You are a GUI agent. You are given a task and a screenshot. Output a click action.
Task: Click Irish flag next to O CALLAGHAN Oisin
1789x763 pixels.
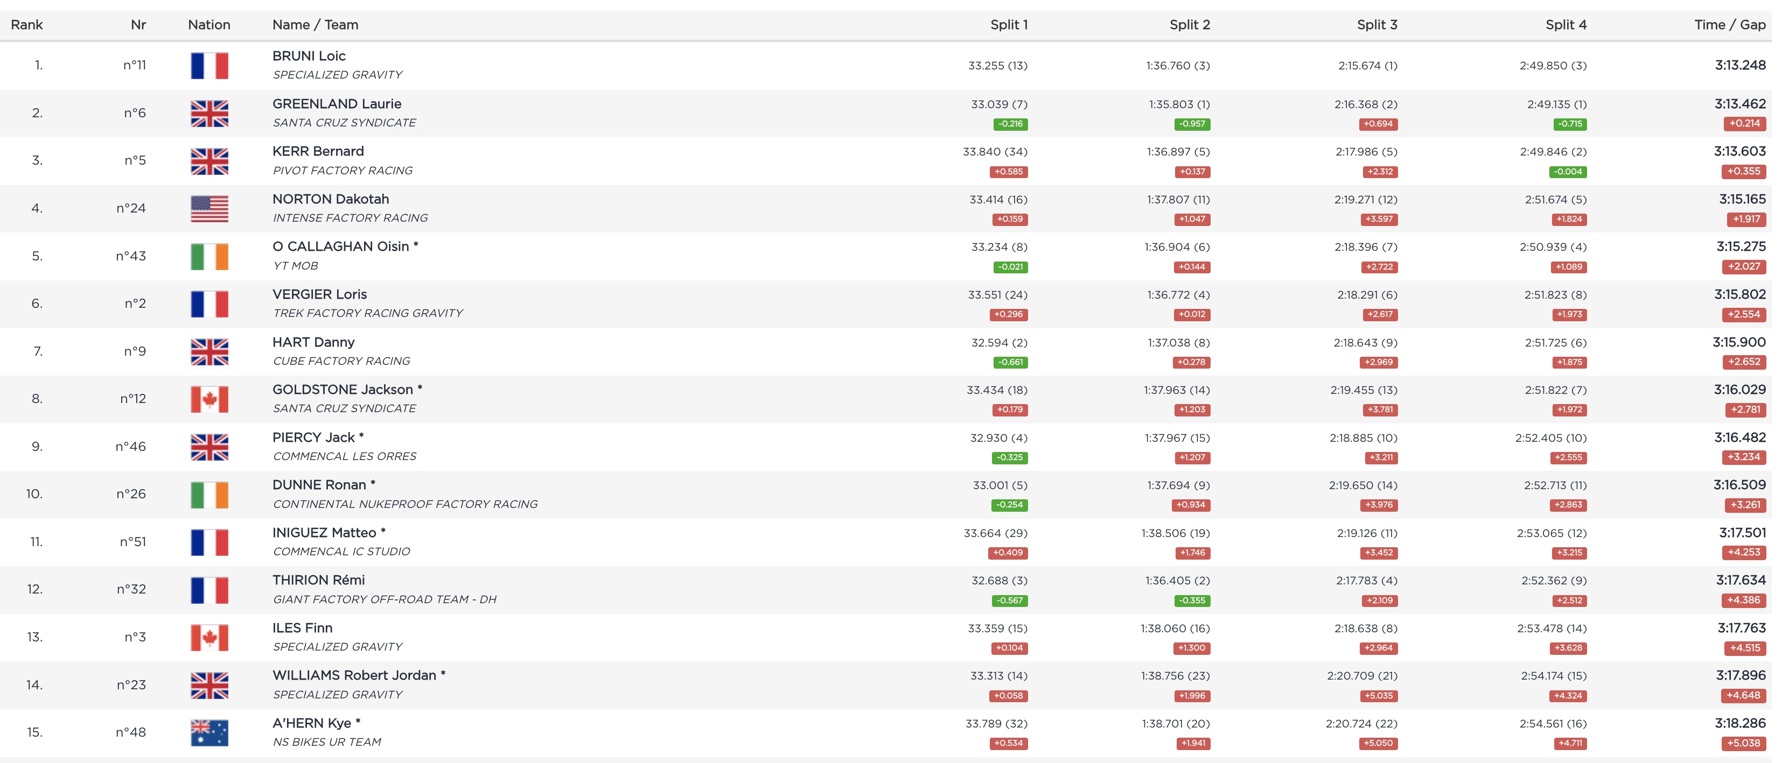click(x=209, y=257)
